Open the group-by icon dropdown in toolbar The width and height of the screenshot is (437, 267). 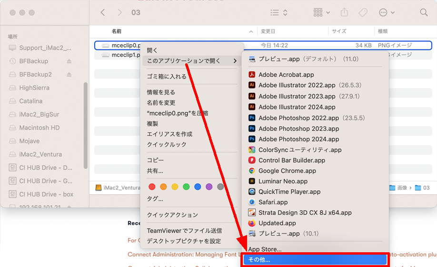point(322,12)
